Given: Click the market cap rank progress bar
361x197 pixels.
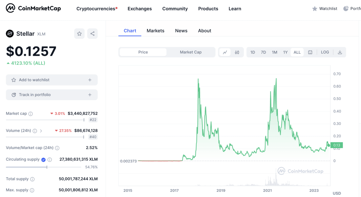Looking at the screenshot, I should [45, 120].
